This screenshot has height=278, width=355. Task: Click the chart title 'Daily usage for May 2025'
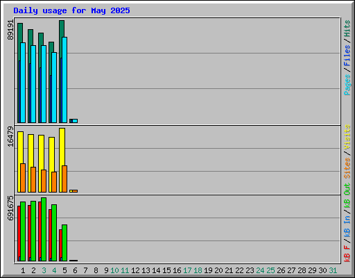[x=71, y=10]
